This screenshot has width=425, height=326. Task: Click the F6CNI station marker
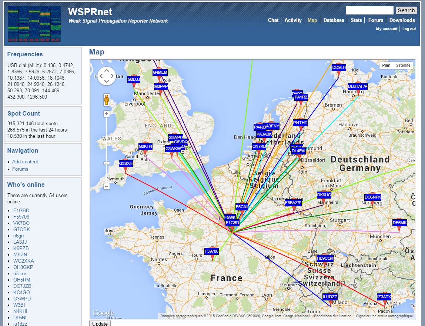[241, 207]
